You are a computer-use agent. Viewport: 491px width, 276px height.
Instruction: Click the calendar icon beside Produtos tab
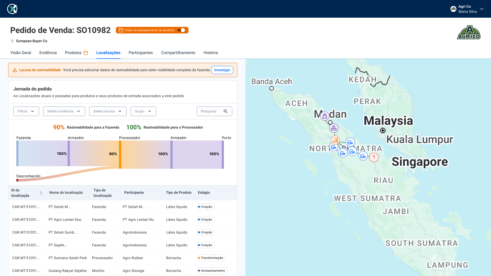coord(86,53)
